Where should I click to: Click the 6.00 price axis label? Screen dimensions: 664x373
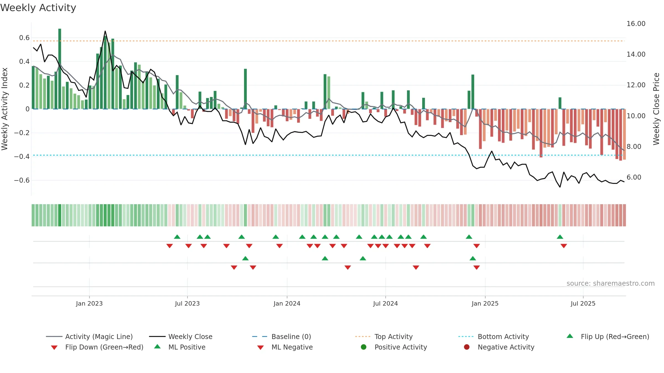pyautogui.click(x=634, y=177)
